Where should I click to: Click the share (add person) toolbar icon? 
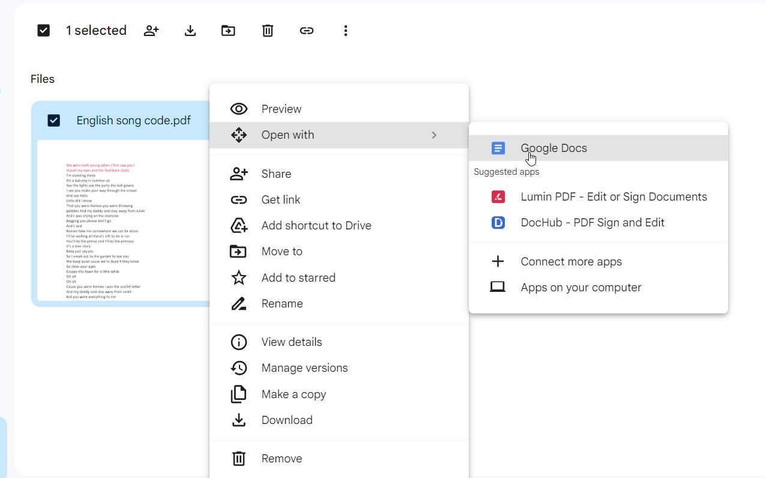(151, 31)
